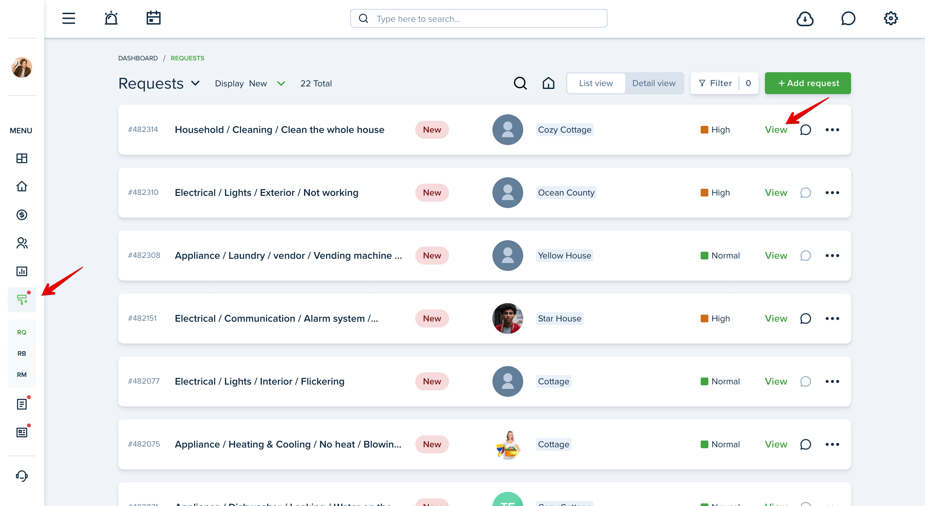Open comments for Ocean County request
925x506 pixels.
tap(805, 193)
